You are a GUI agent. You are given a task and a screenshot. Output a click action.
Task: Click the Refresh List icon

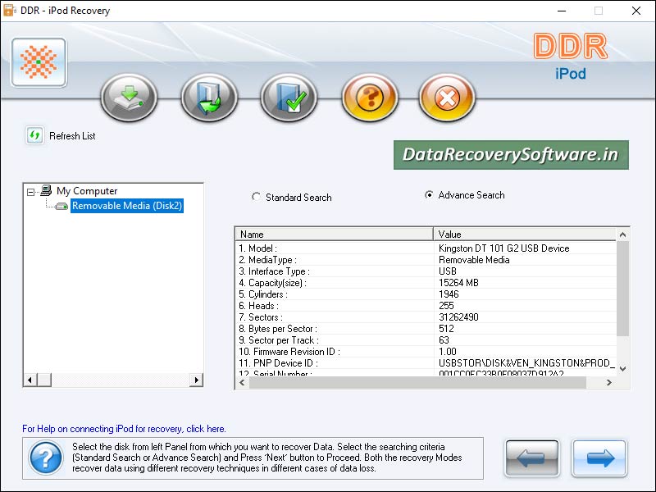click(x=34, y=136)
